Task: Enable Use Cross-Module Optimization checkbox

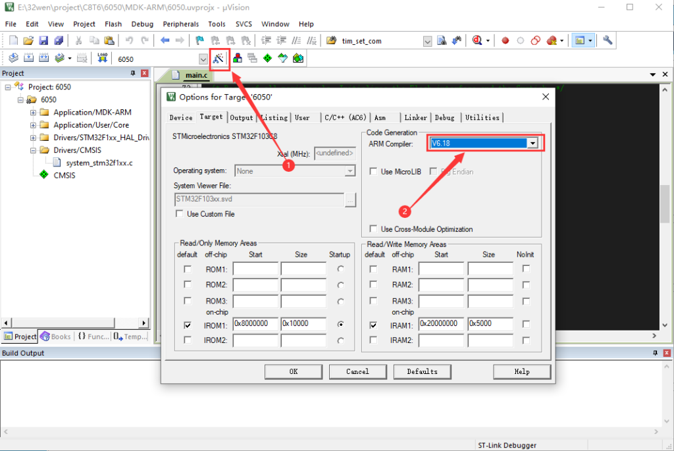Action: (x=373, y=228)
